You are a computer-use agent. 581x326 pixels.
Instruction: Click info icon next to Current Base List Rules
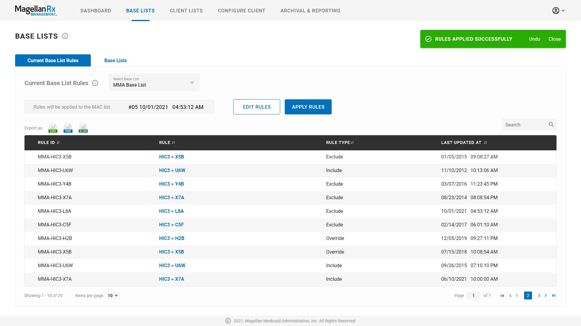95,83
